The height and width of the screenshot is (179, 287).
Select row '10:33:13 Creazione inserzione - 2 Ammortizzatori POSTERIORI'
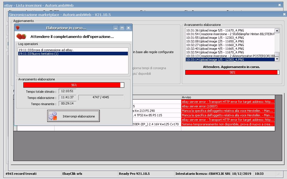230,56
